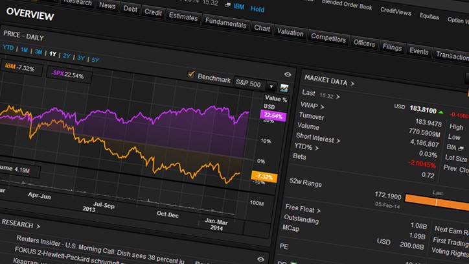This screenshot has width=469, height=264.
Task: Open Equities link at top right
Action: point(429,16)
